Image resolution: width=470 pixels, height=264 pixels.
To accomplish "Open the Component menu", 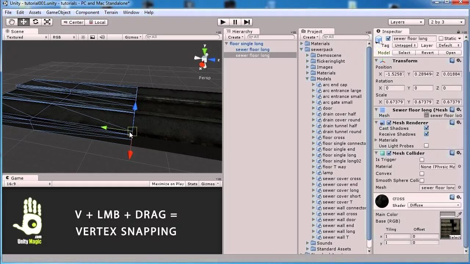I will (x=87, y=12).
